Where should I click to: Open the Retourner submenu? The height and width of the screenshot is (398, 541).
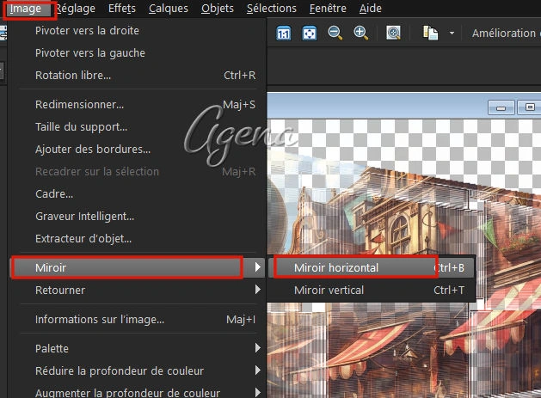[138, 290]
